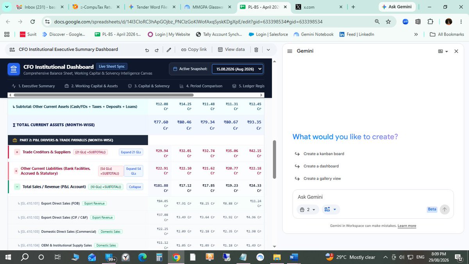
Task: Expand Other Current Liabilities plus toggle
Action: click(x=16, y=171)
